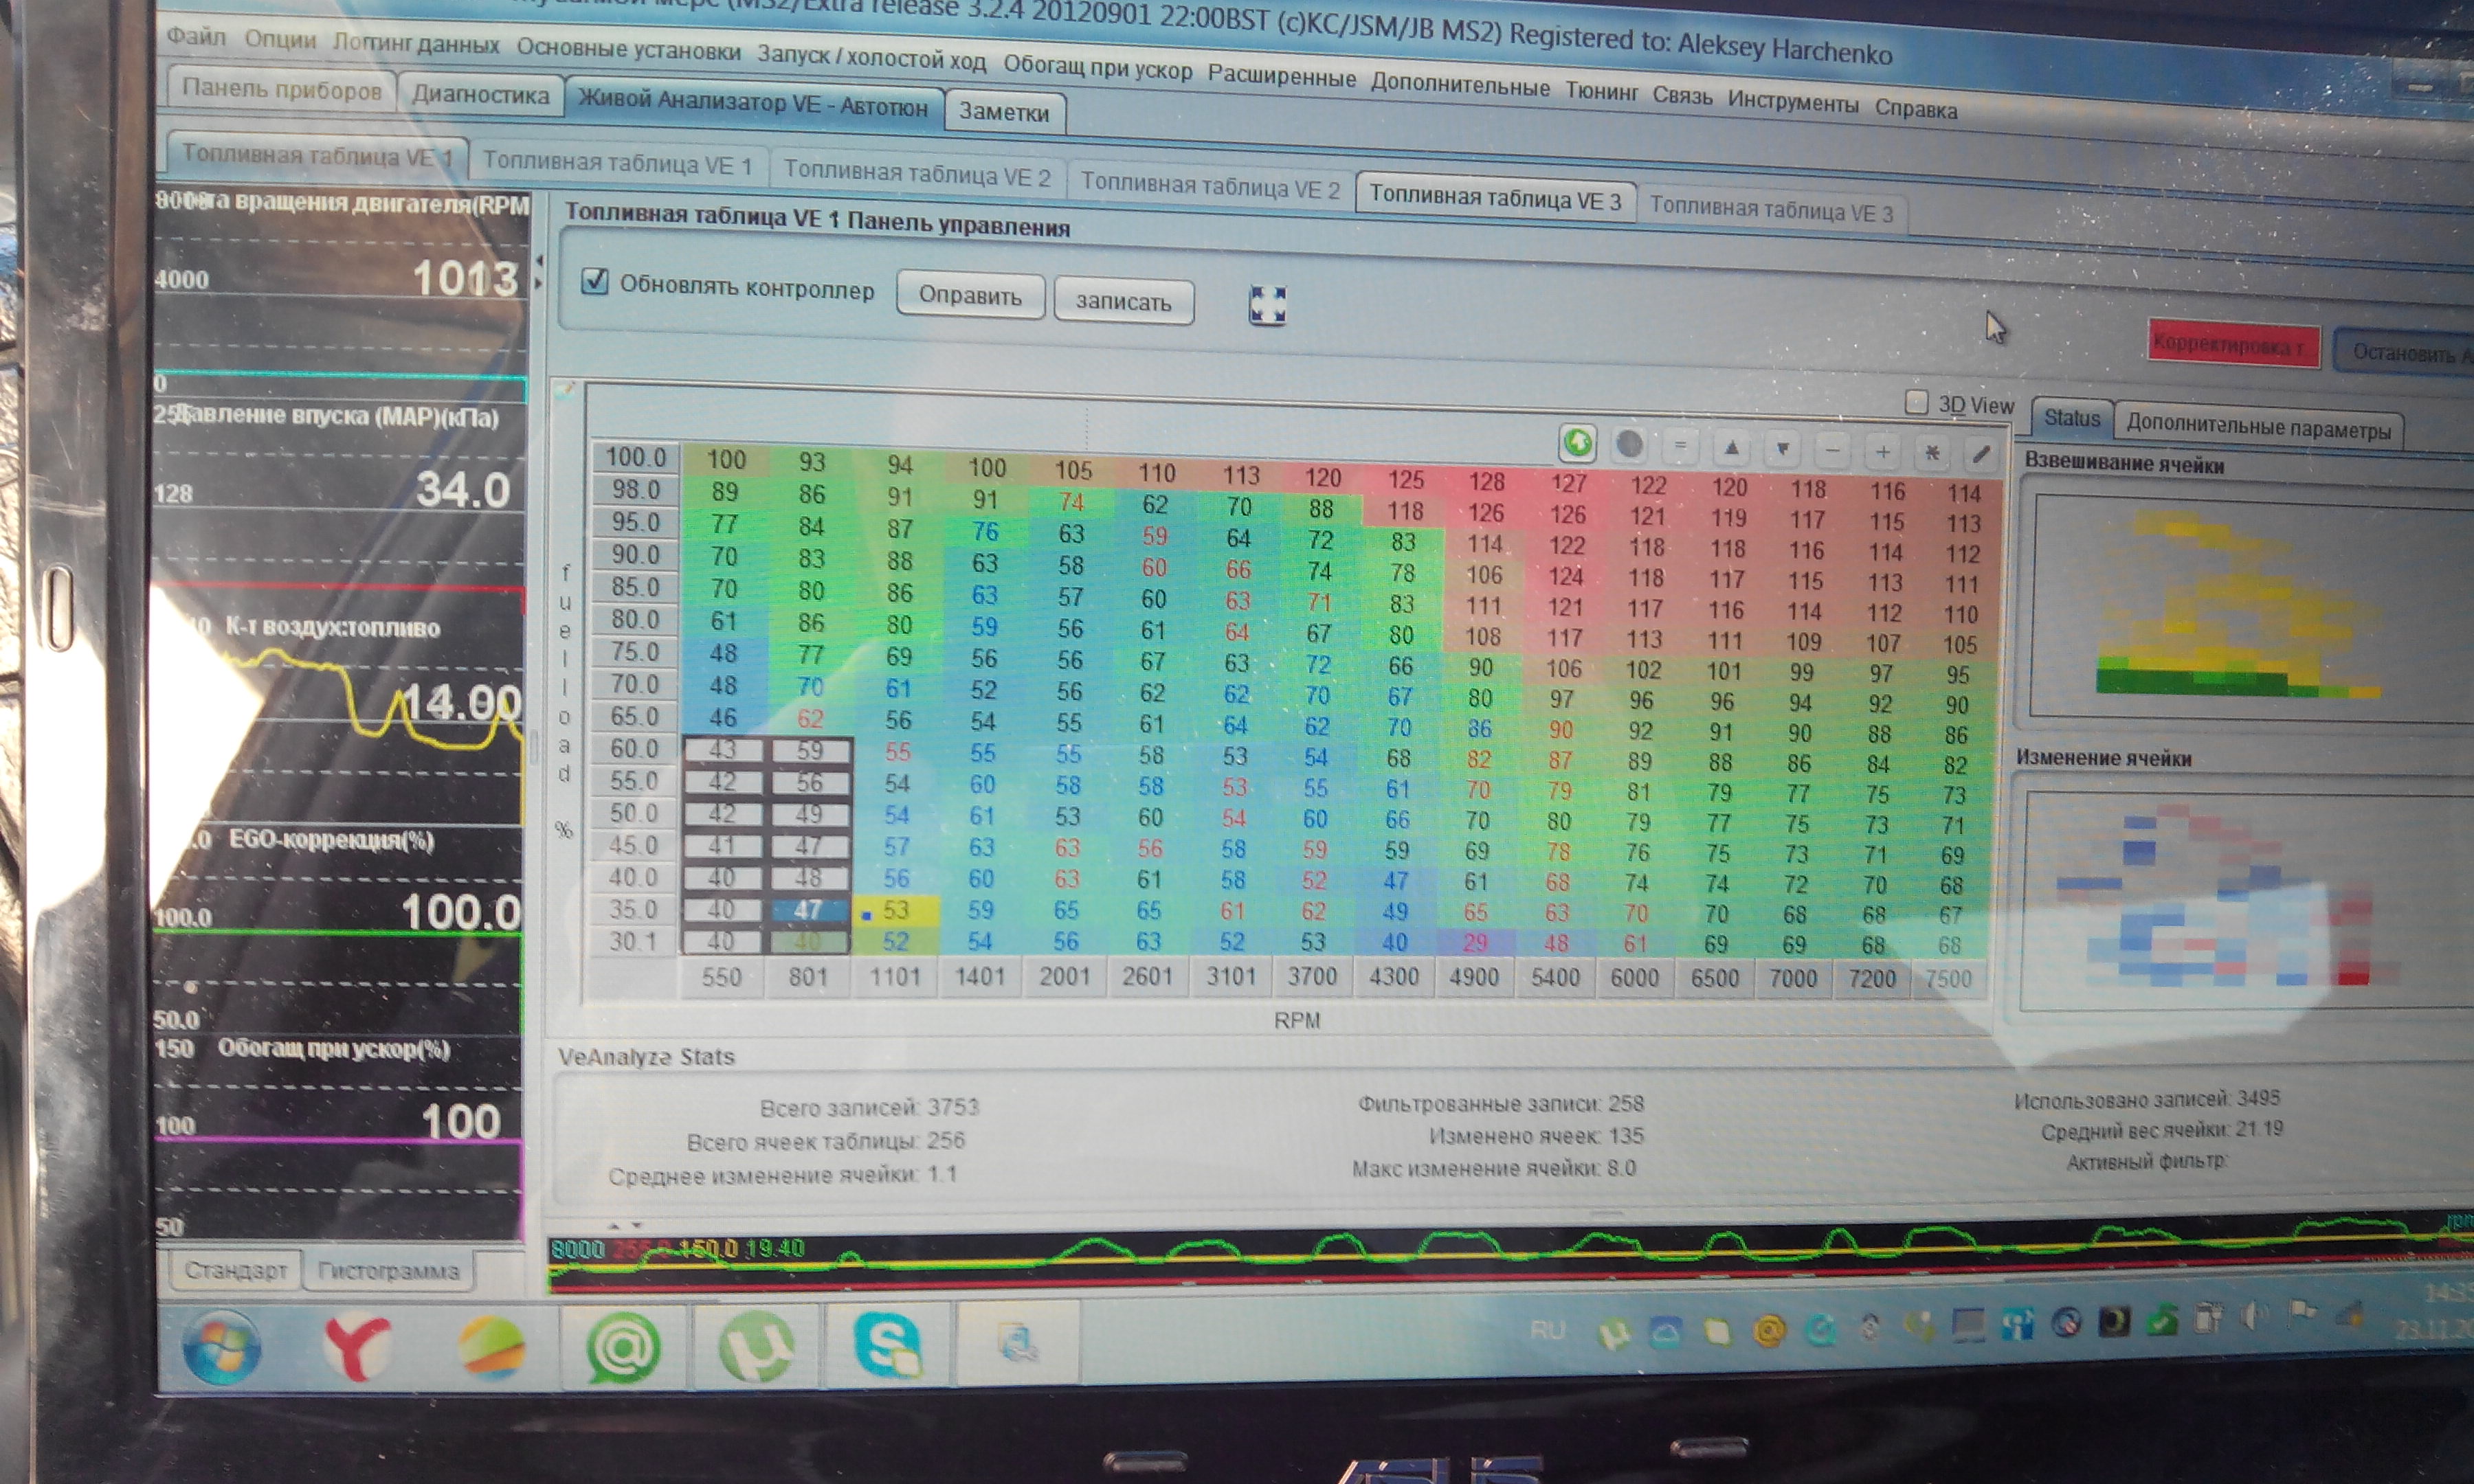
Task: Click the 7500 RPM column header
Action: click(x=1948, y=979)
